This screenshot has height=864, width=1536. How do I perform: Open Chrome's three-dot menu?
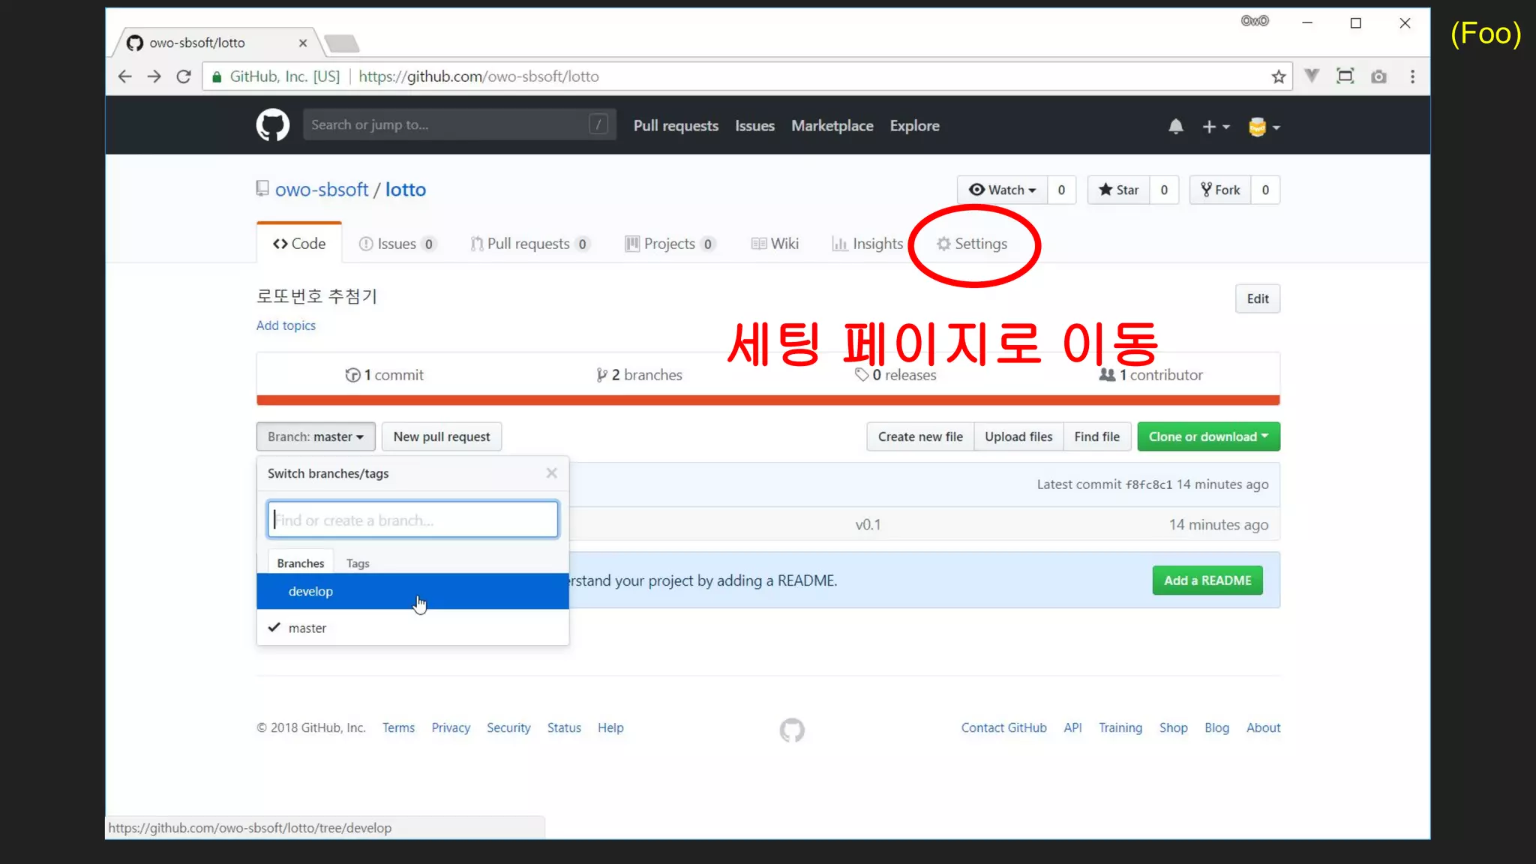click(x=1412, y=76)
